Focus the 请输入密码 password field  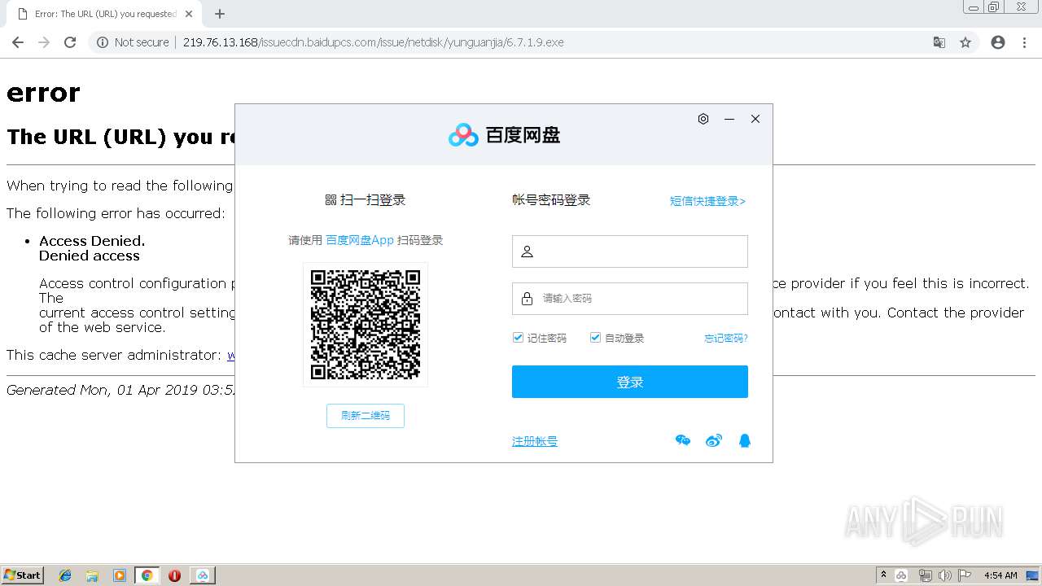[x=630, y=299]
